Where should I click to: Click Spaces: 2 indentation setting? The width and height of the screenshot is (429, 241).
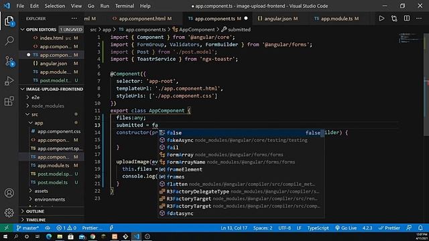point(263,228)
